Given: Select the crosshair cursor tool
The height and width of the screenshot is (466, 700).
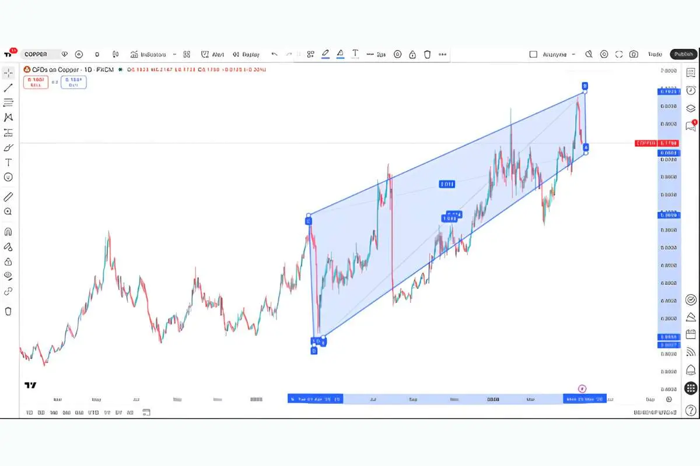Looking at the screenshot, I should (x=8, y=73).
